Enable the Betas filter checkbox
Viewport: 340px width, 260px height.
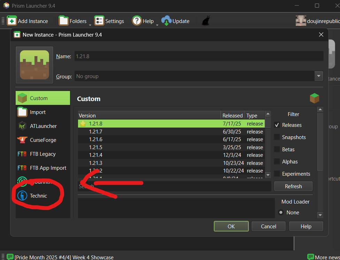click(277, 150)
